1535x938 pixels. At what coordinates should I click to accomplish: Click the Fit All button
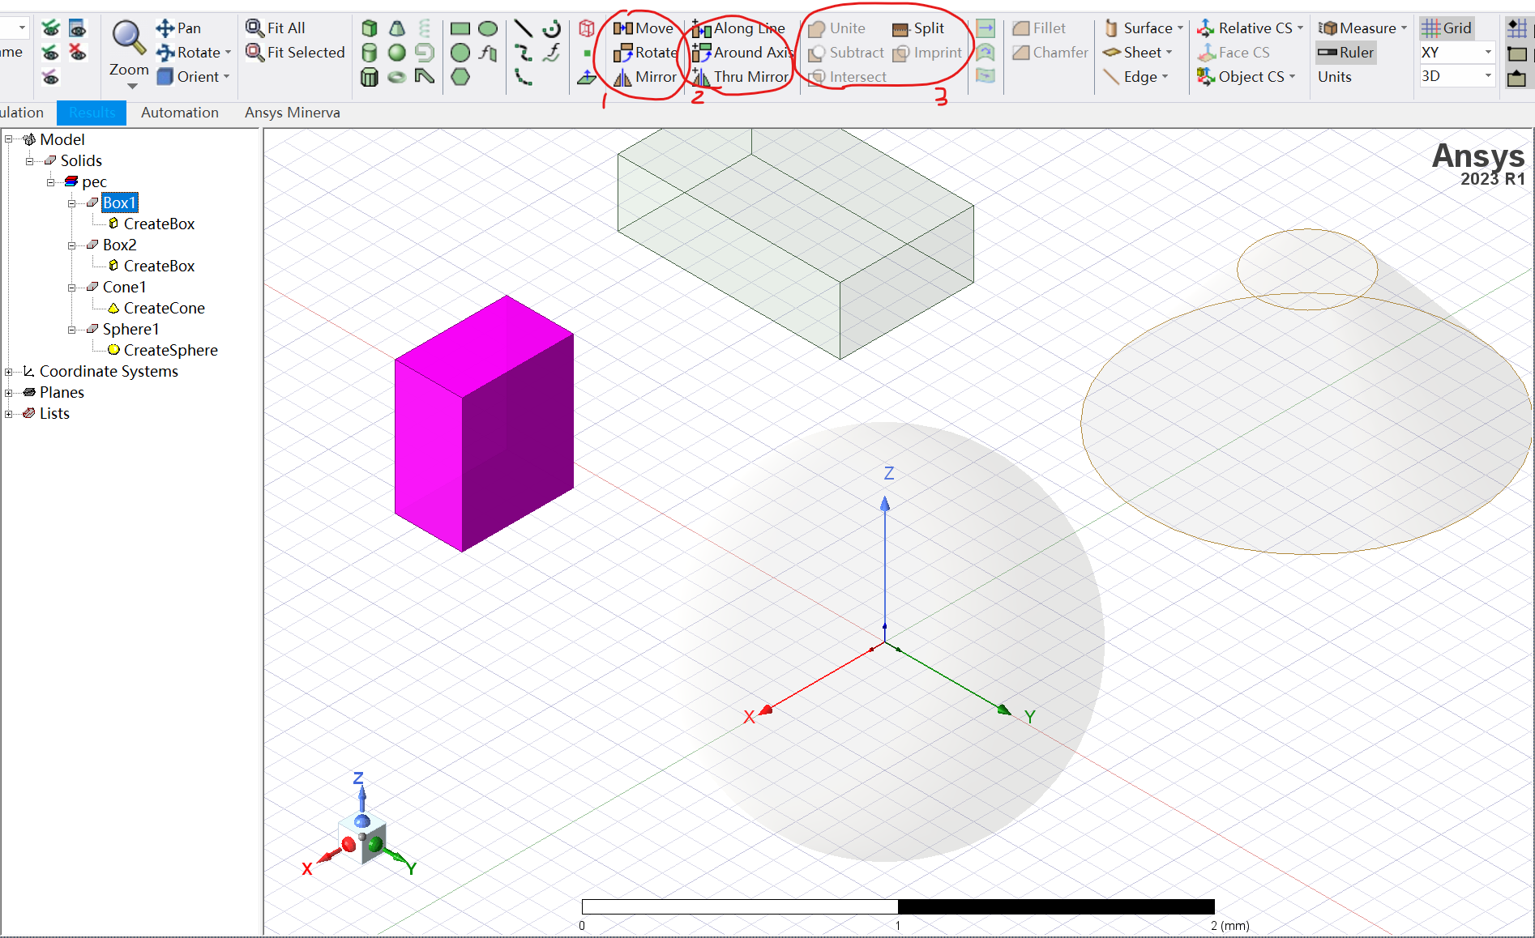point(276,28)
